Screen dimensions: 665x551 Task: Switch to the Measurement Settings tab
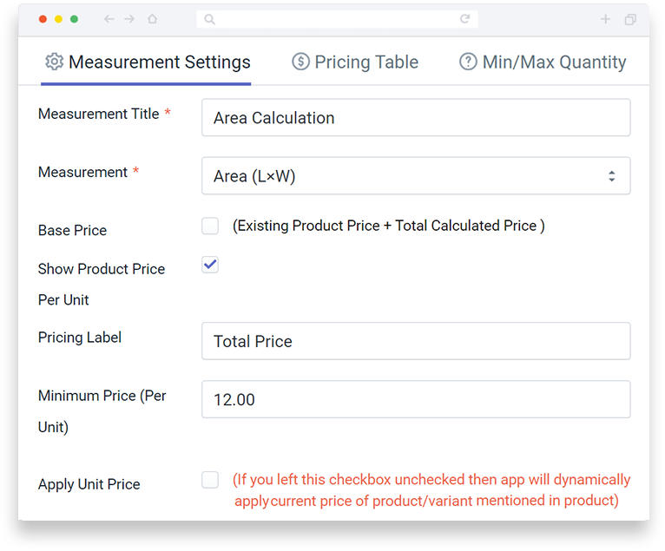click(146, 62)
